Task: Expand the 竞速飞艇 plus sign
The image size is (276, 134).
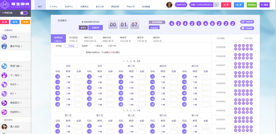Action: 21,66
